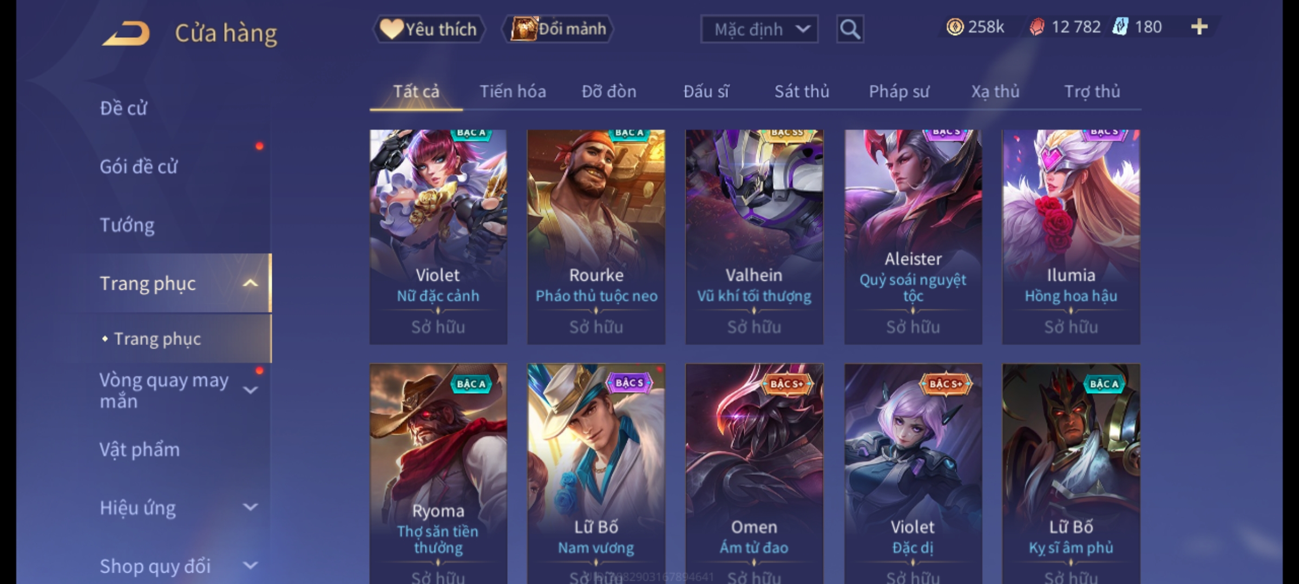The height and width of the screenshot is (584, 1299).
Task: Click the blue voucher currency icon
Action: (x=1120, y=27)
